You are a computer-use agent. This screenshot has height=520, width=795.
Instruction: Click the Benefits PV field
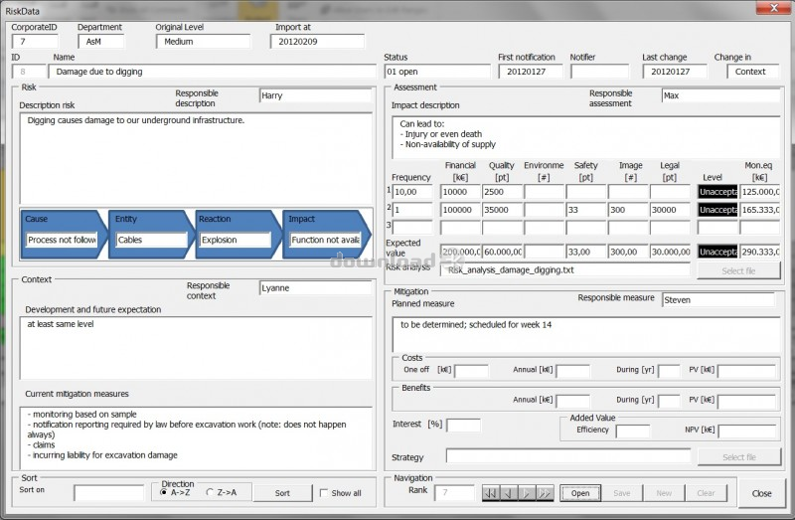tap(746, 402)
